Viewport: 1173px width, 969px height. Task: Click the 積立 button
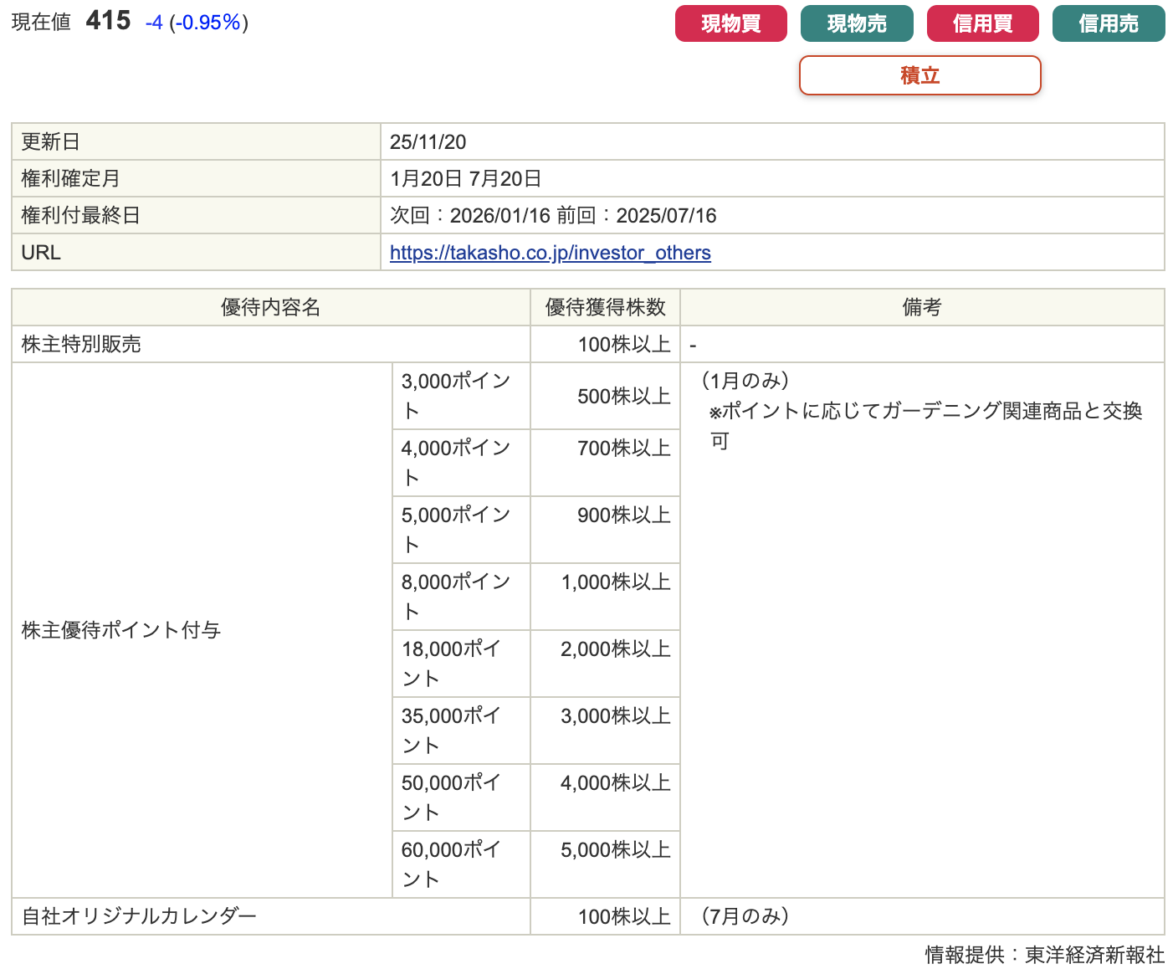(x=919, y=75)
